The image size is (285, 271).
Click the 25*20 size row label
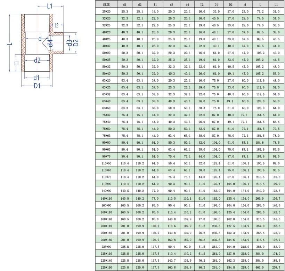(x=107, y=11)
